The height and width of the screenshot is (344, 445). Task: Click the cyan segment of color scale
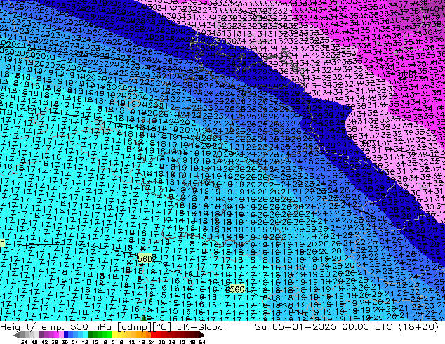pos(86,335)
